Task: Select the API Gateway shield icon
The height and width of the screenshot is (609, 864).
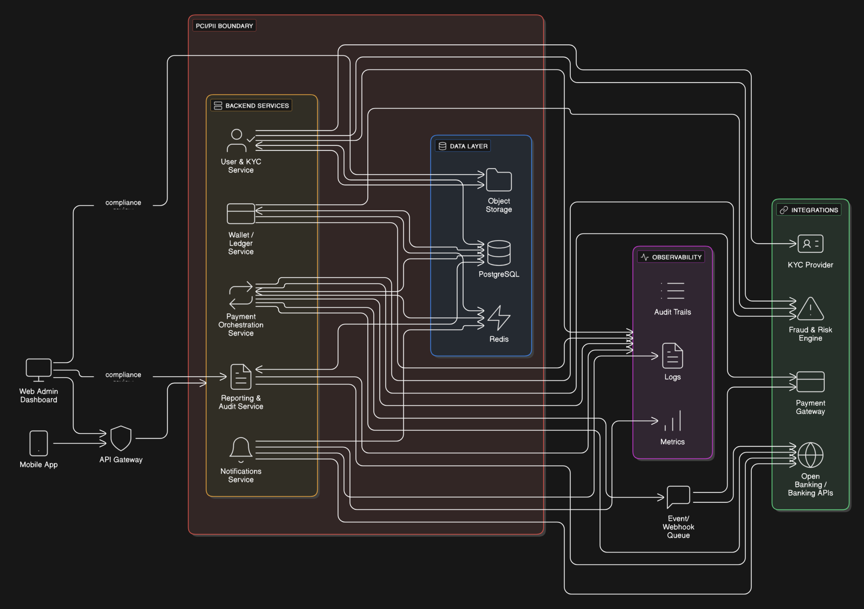Action: pyautogui.click(x=121, y=438)
